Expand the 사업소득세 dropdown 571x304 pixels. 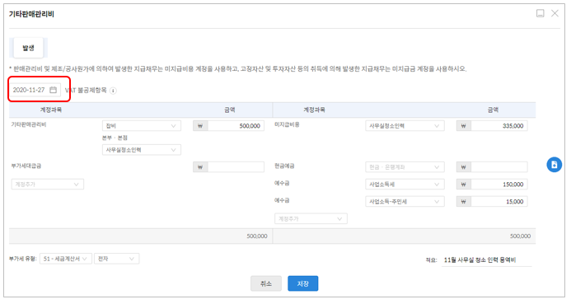coord(405,185)
